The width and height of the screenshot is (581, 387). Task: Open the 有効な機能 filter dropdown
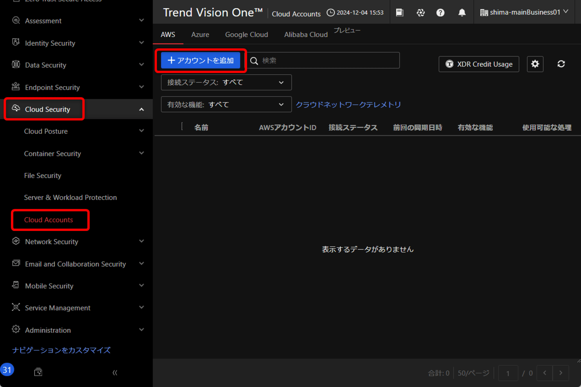tap(226, 104)
